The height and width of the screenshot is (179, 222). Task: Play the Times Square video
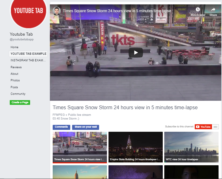[136, 53]
